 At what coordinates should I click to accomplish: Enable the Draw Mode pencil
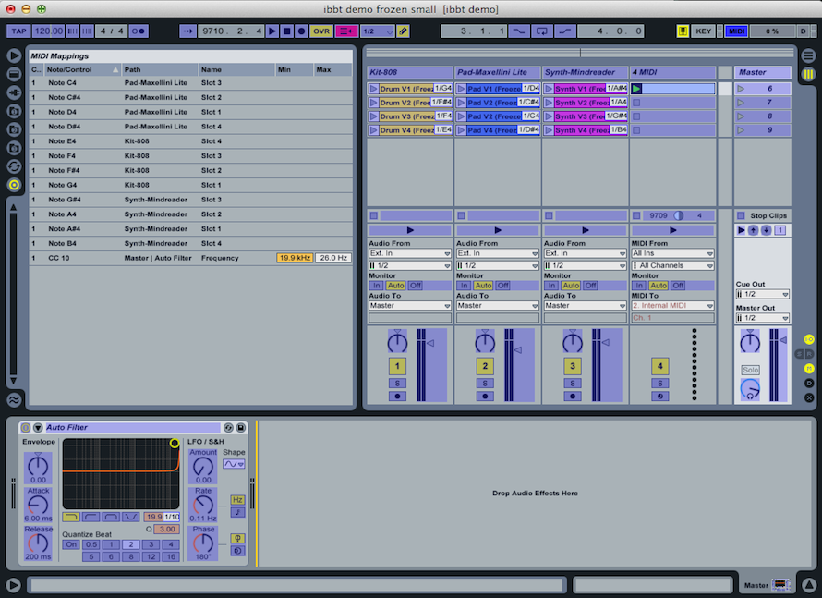pos(402,31)
